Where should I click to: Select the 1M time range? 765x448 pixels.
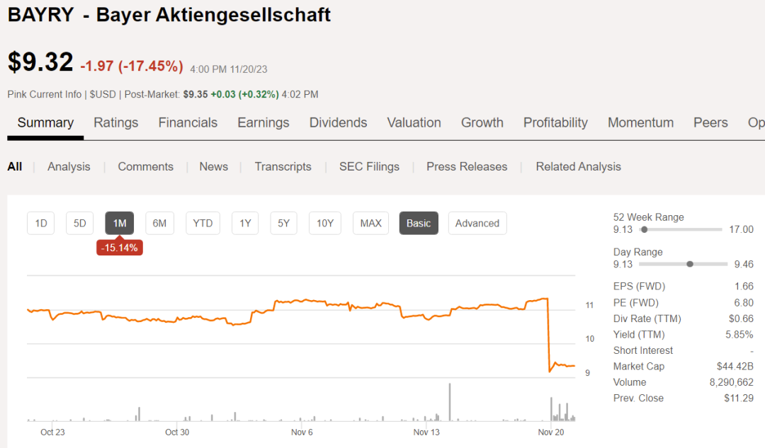[x=120, y=223]
